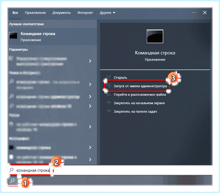Expand the first blurred Параметры result chevron
This screenshot has height=193, width=220.
click(90, 61)
